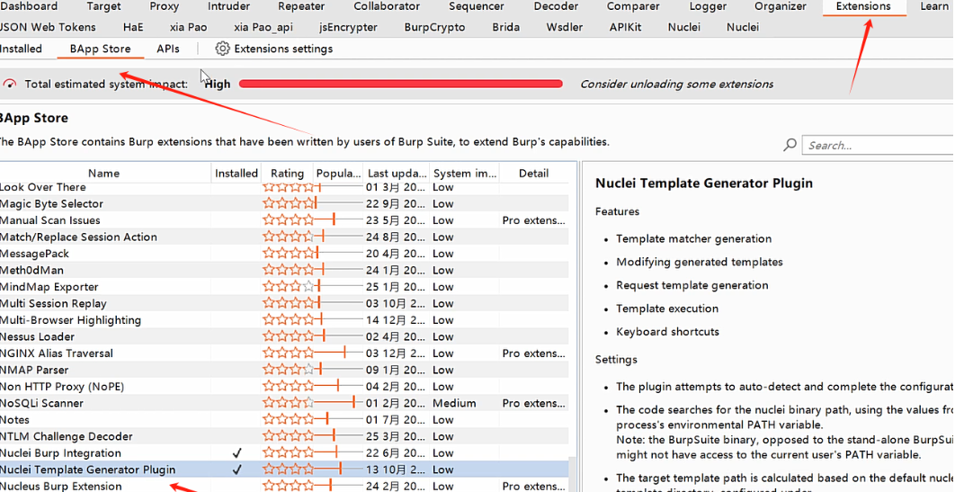Viewport: 955px width, 492px height.
Task: Click the installed checkmark for Nuclei Burp Integration
Action: pos(237,453)
